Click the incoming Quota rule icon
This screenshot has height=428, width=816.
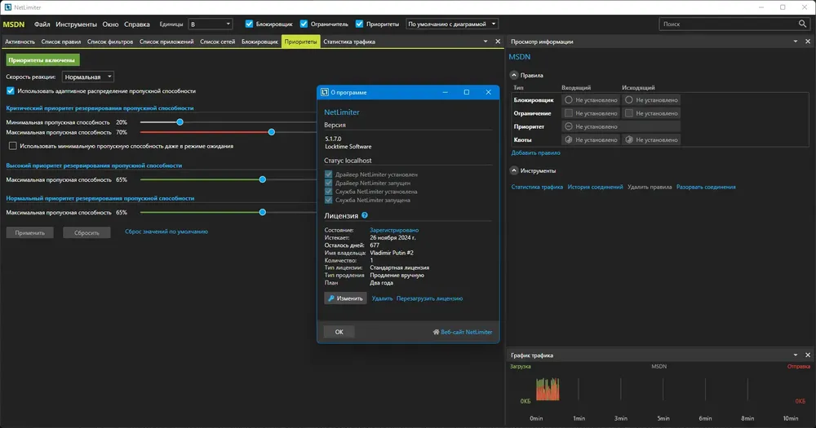click(568, 140)
